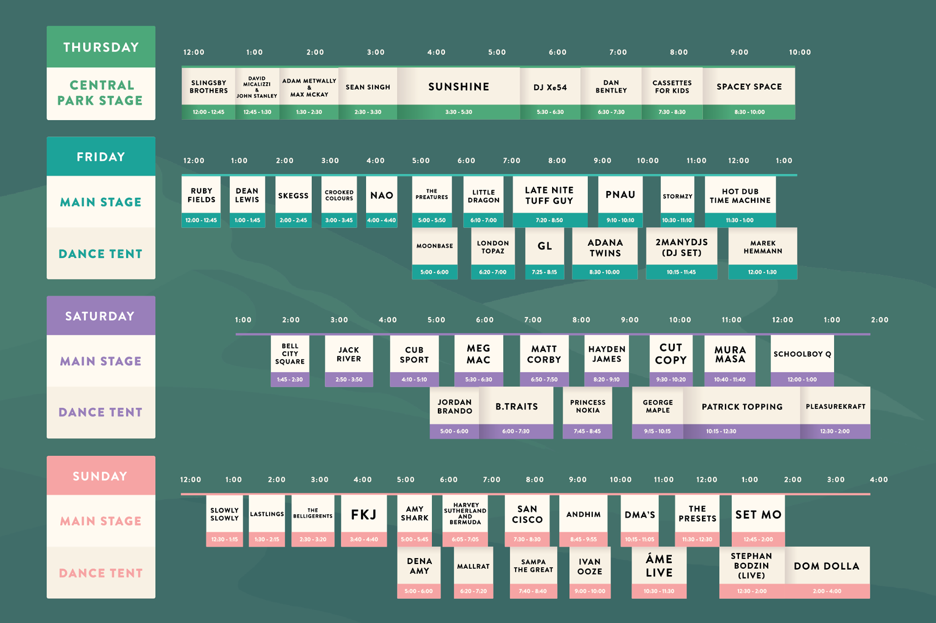Image resolution: width=936 pixels, height=623 pixels.
Task: Select the Set Mo set
Action: 758,521
